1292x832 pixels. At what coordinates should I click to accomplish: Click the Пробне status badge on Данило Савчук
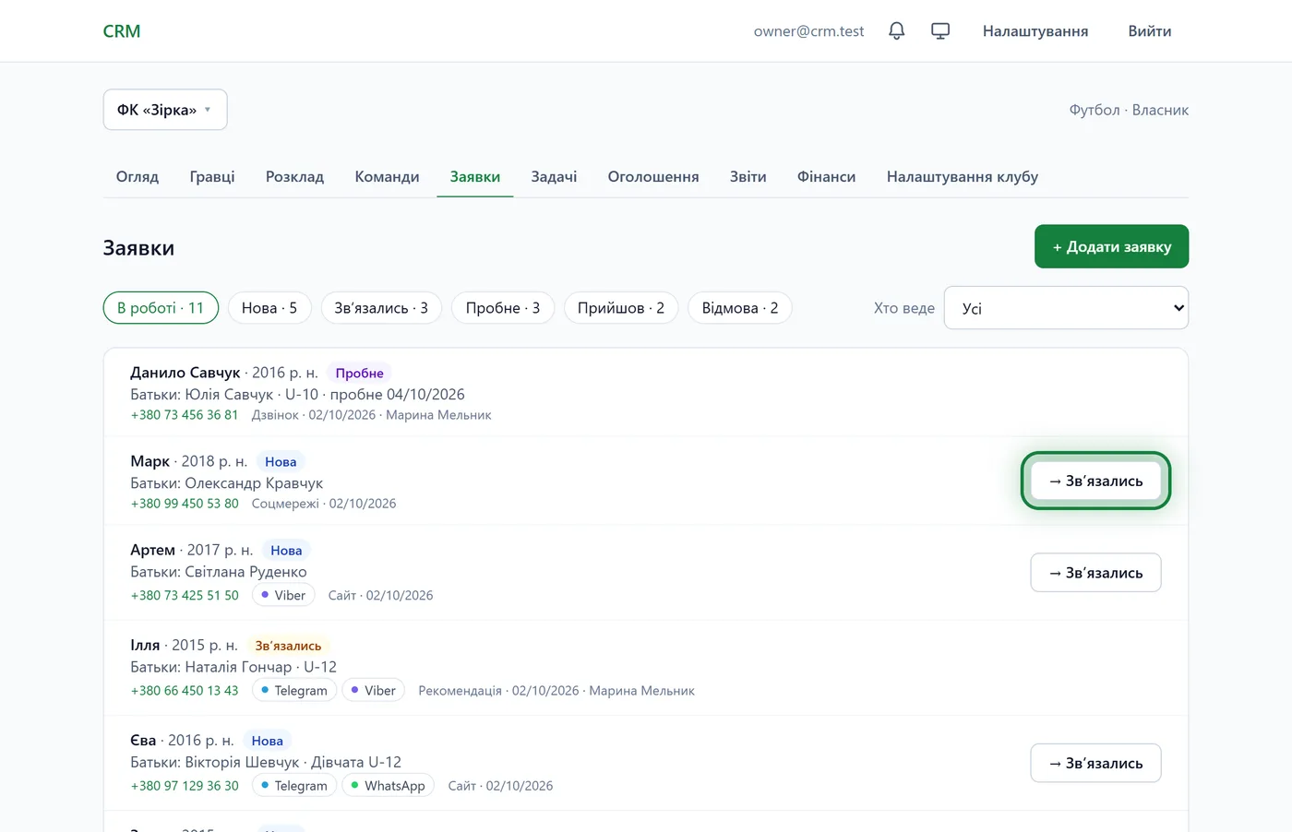click(360, 373)
